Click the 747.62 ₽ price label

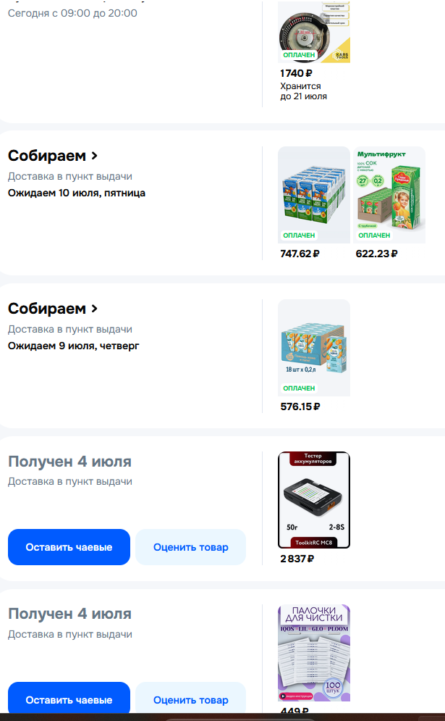pyautogui.click(x=300, y=254)
